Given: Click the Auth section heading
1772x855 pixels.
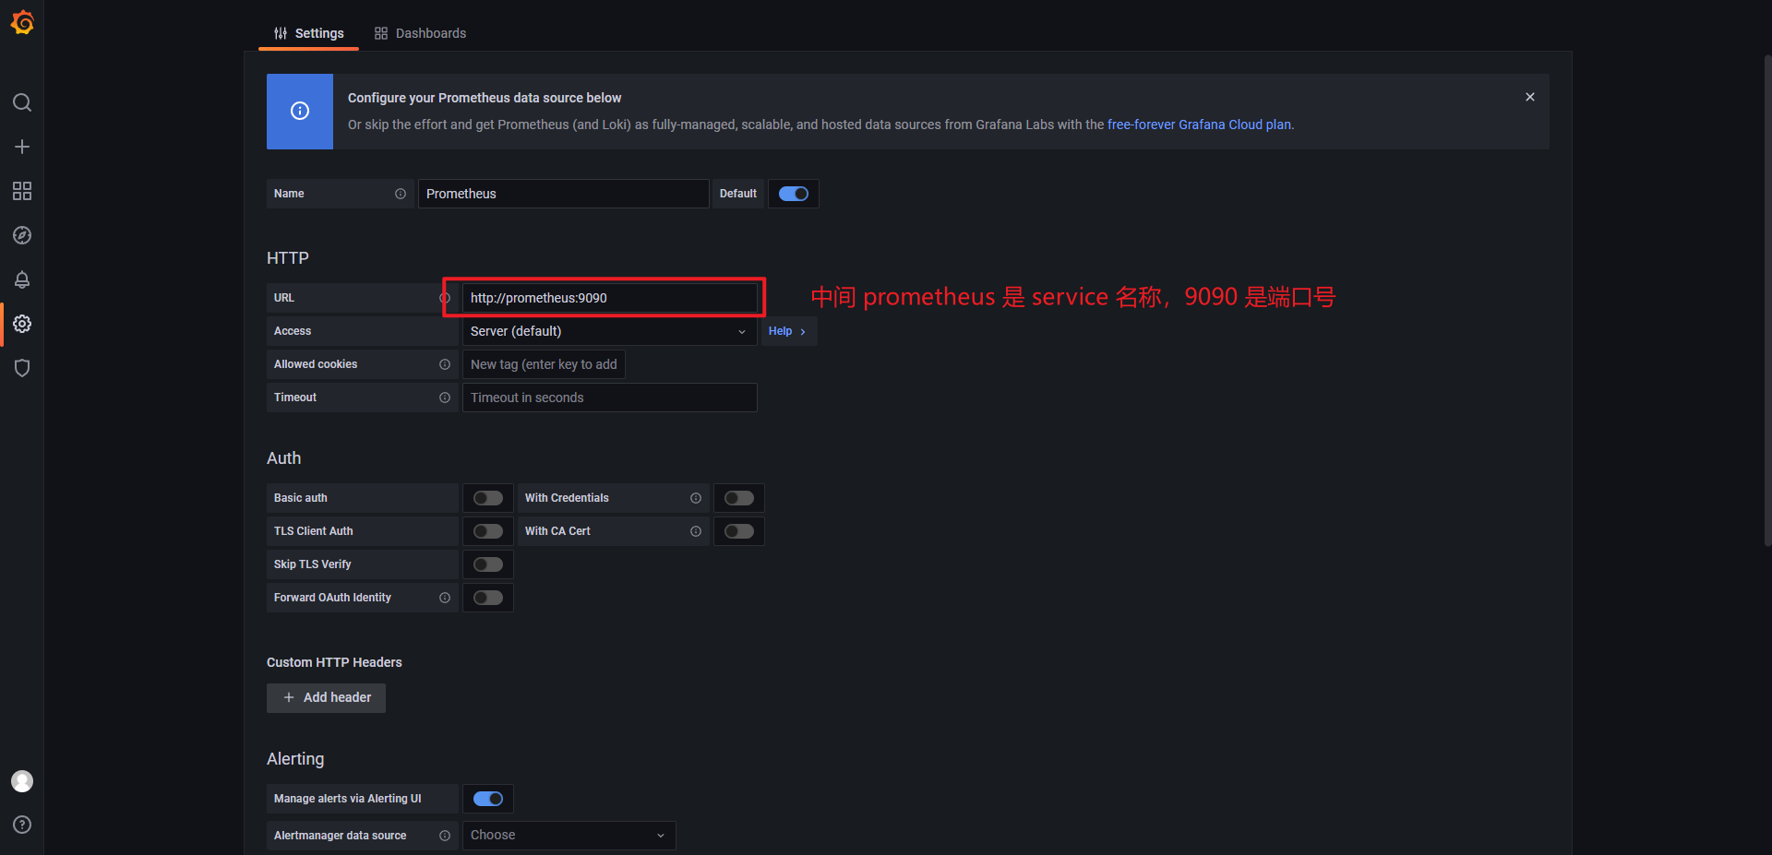Looking at the screenshot, I should click(284, 458).
